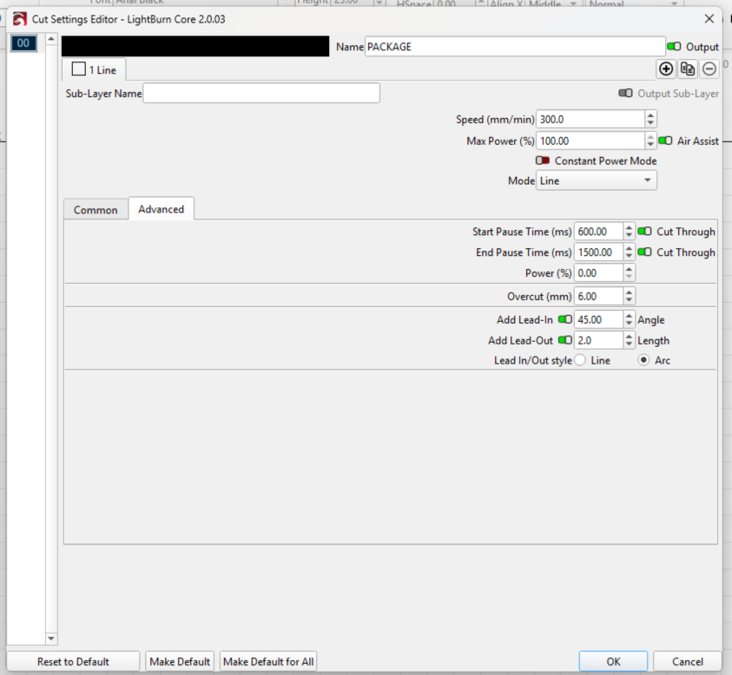
Task: Select the 1 Line sub-layer tab
Action: coord(95,69)
